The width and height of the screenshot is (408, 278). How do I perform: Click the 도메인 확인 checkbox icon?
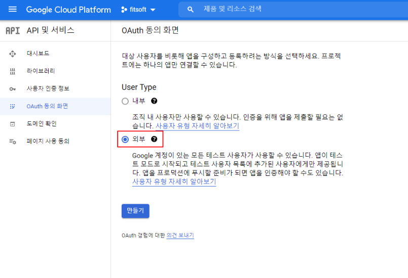(x=13, y=124)
